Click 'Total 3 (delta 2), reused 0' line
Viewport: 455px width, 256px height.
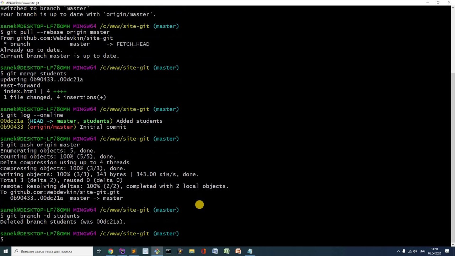click(61, 180)
